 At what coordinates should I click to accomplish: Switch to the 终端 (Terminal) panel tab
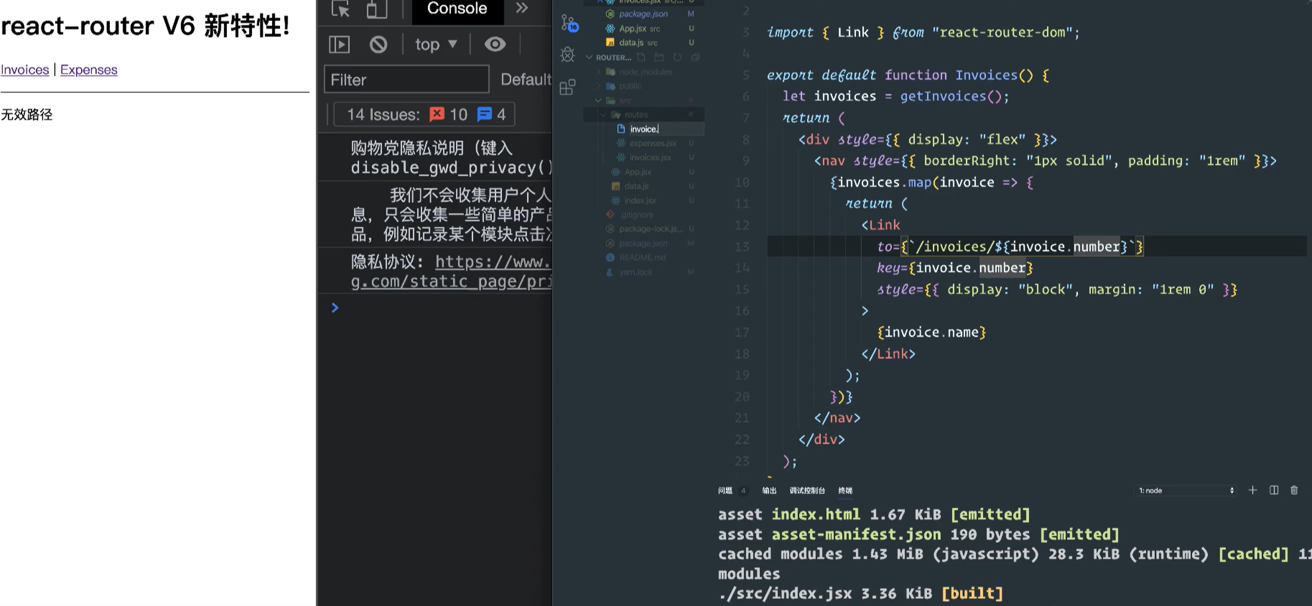845,490
